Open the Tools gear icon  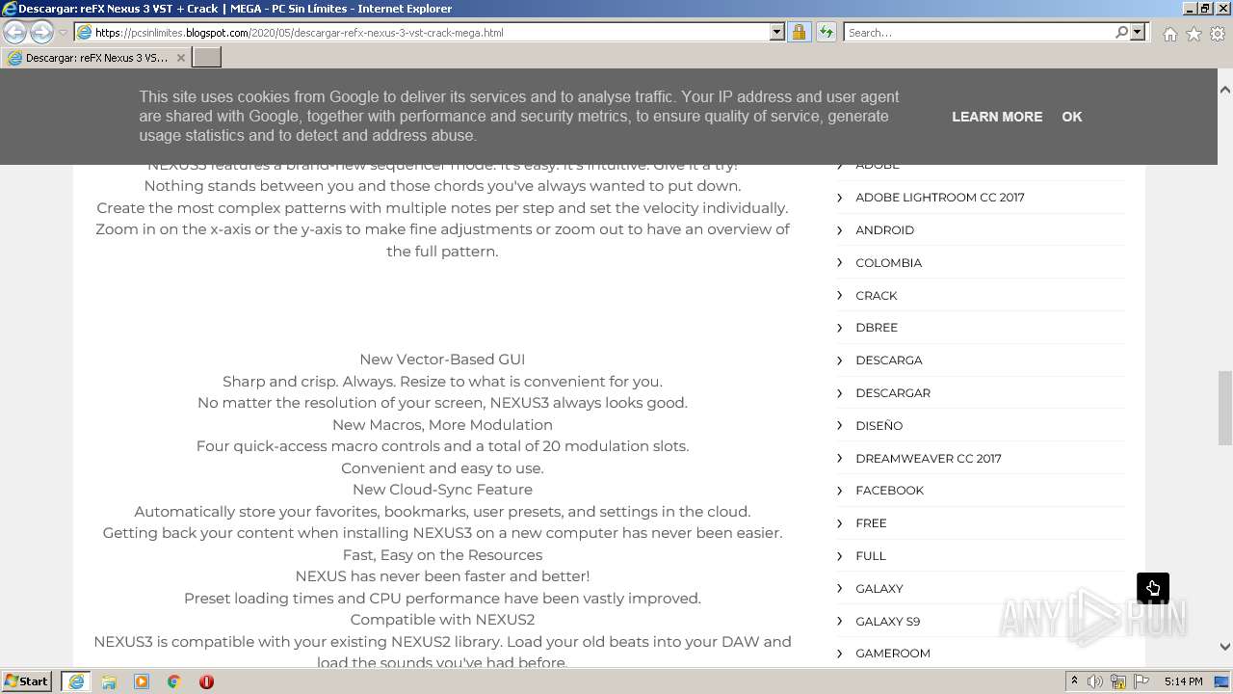[x=1218, y=34]
